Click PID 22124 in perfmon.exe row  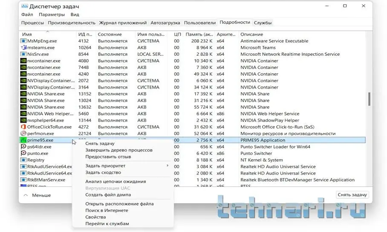click(x=85, y=133)
